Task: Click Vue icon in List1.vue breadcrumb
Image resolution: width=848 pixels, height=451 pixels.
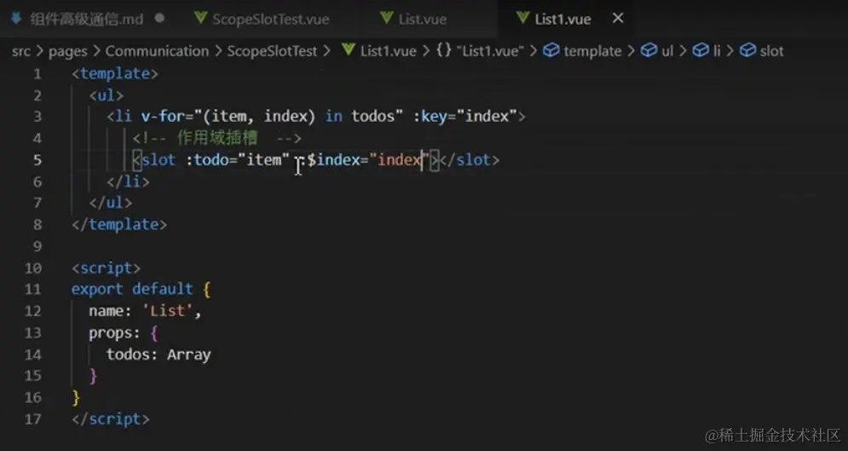Action: pyautogui.click(x=349, y=50)
